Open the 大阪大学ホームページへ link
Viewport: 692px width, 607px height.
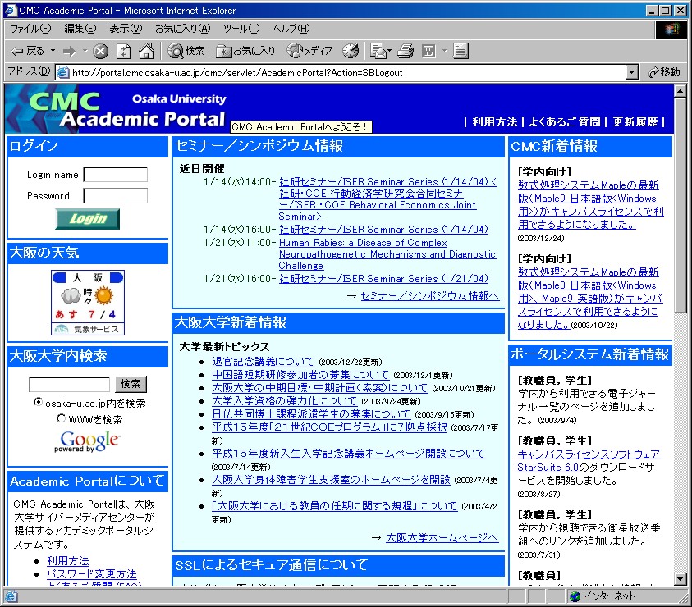coord(442,538)
